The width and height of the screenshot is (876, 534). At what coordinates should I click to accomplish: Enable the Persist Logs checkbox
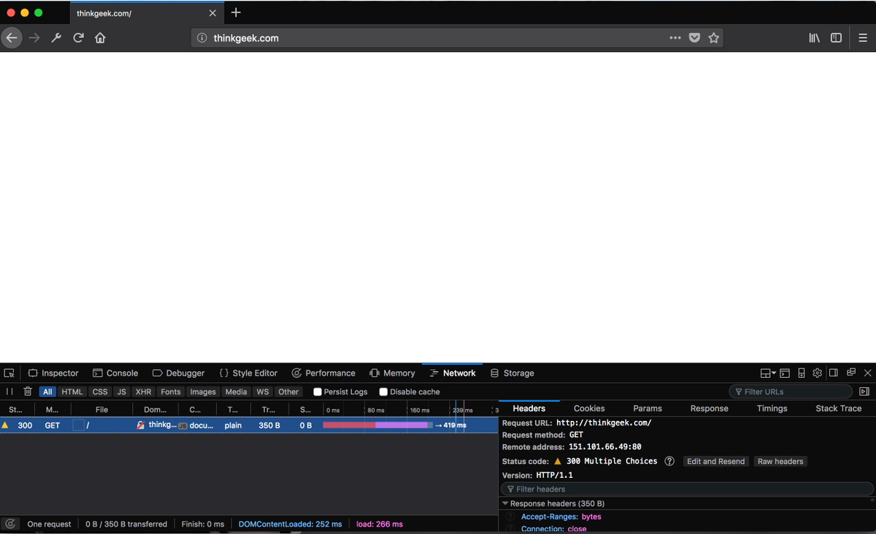318,392
